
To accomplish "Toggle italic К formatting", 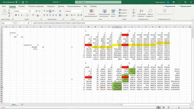I will point(19,15).
